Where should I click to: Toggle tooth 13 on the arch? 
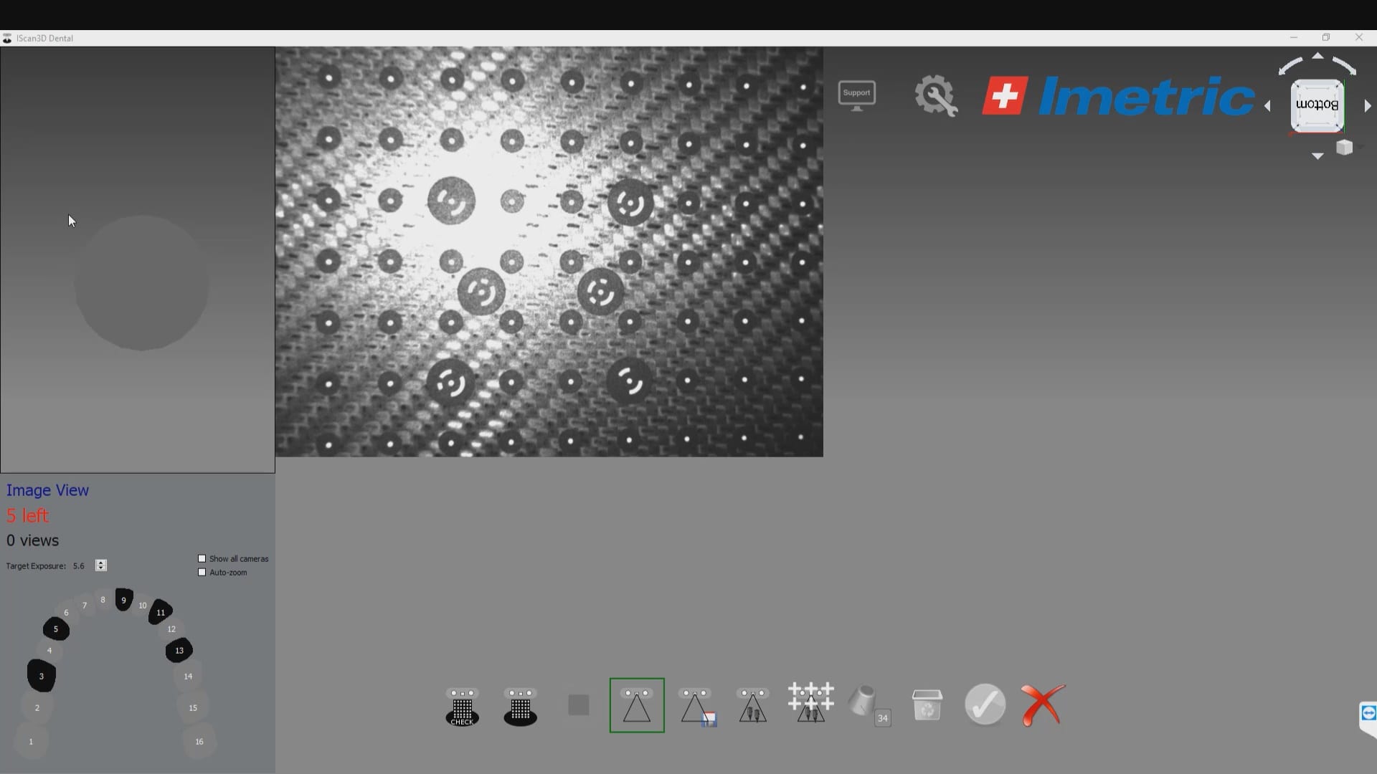tap(179, 651)
